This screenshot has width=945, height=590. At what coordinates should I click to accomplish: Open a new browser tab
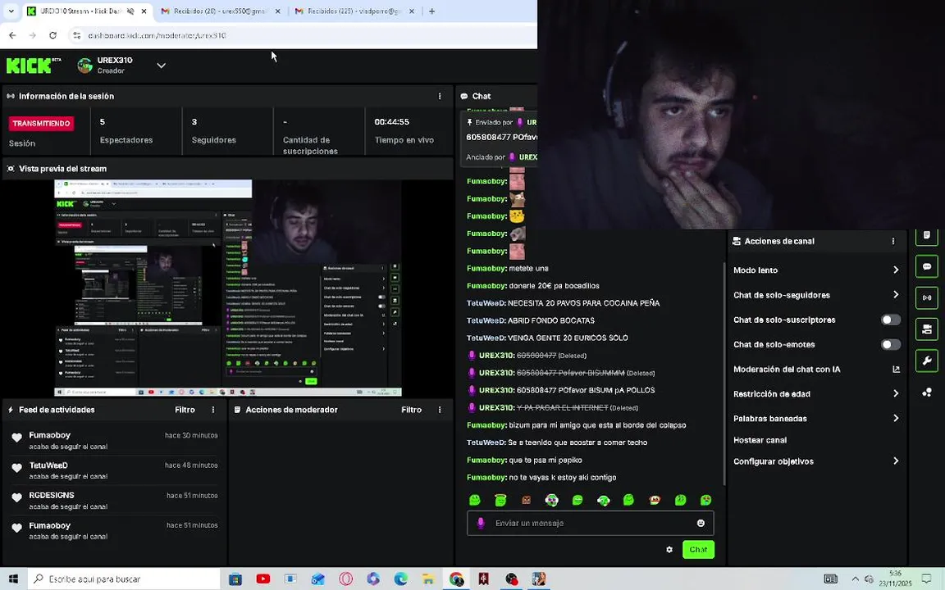tap(431, 11)
